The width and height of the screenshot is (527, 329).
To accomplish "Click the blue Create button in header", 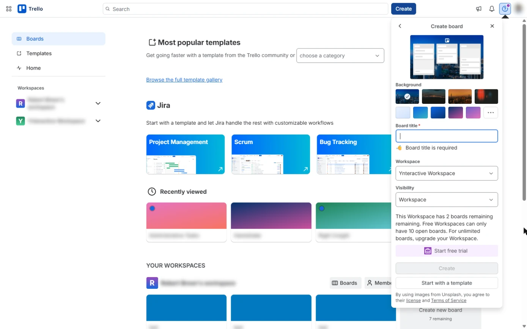I will 404,9.
